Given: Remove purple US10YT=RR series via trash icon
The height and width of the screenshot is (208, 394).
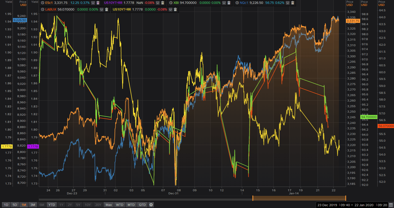Looking at the screenshot, I should point(163,3).
